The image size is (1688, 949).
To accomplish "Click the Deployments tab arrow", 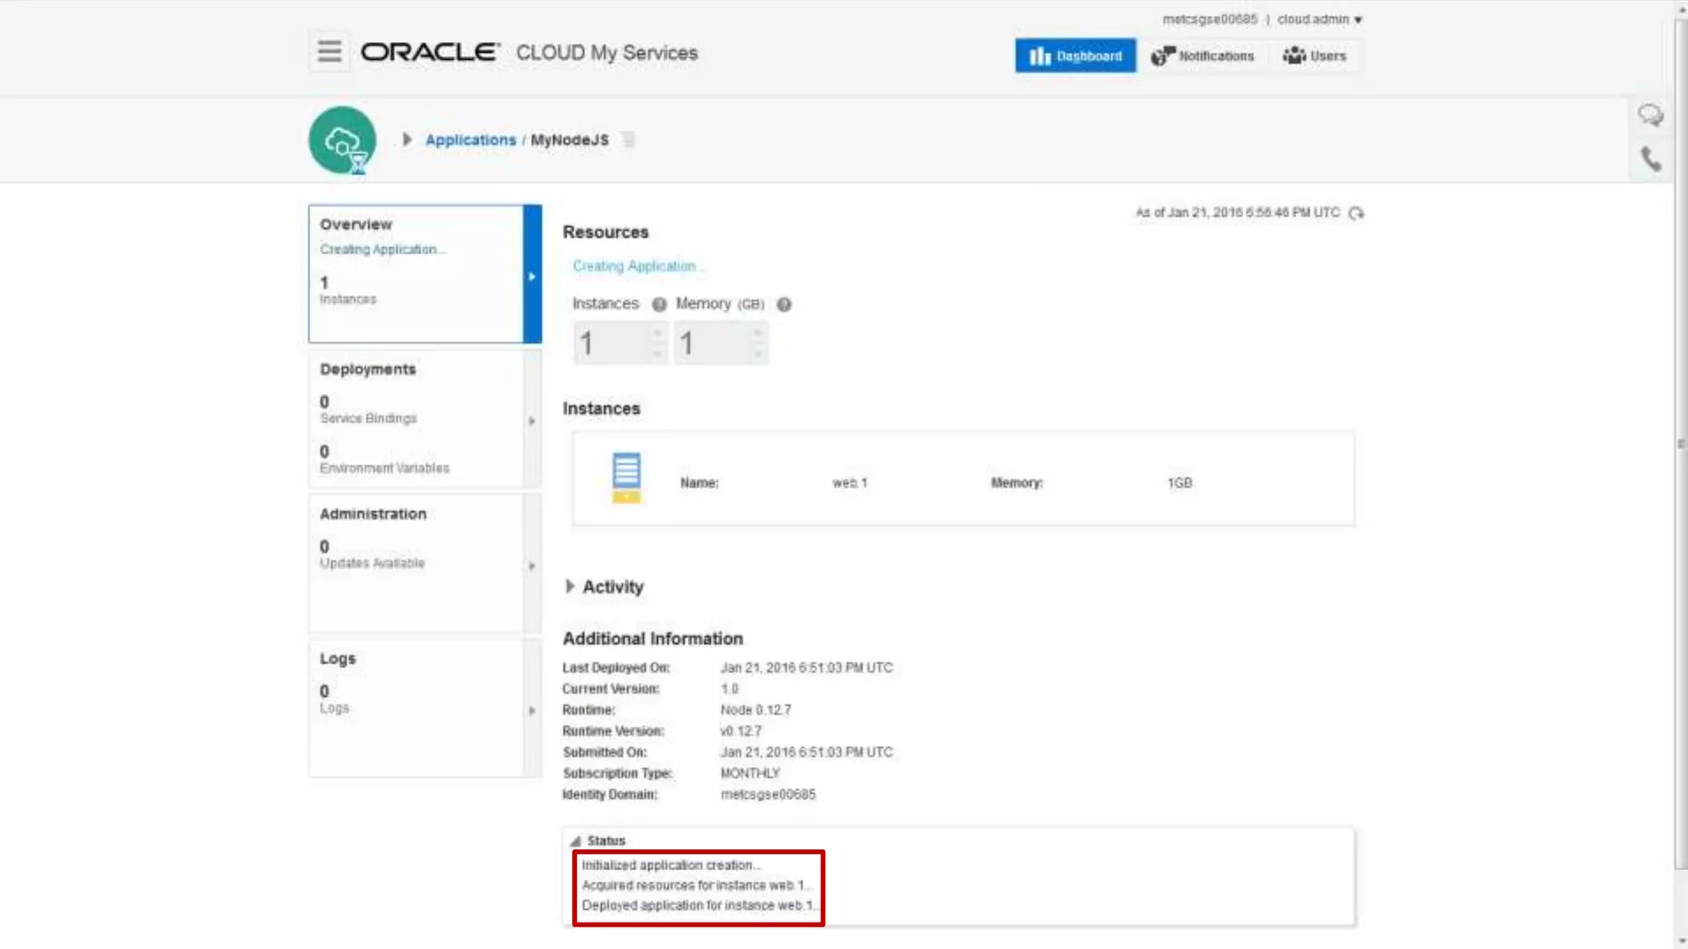I will pyautogui.click(x=532, y=420).
